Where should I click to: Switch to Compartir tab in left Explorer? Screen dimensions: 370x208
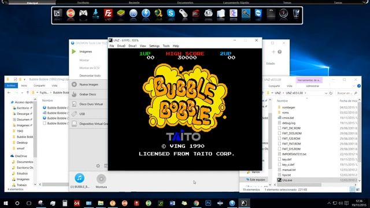pos(39,86)
